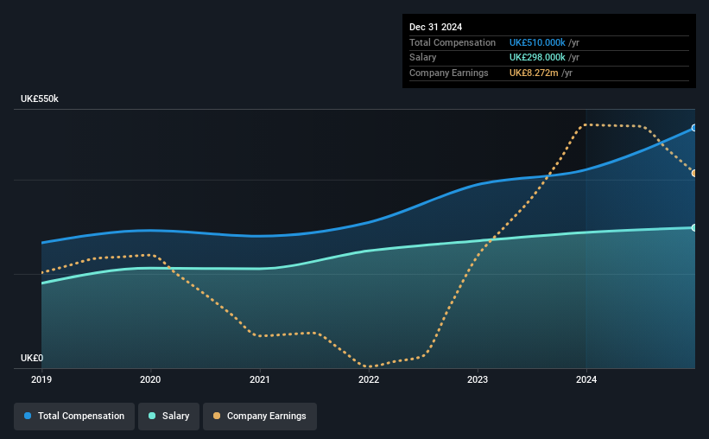
Task: Click the Salary tooltip row label
Action: coord(423,58)
